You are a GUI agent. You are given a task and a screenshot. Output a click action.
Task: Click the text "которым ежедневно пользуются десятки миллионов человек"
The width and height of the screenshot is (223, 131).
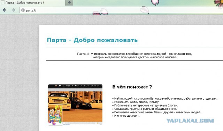pos(134,57)
